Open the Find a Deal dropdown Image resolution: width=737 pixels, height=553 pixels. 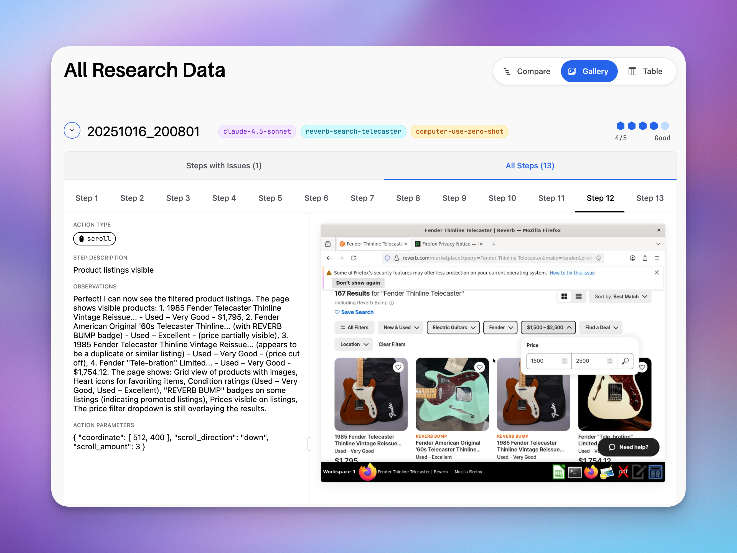(601, 327)
